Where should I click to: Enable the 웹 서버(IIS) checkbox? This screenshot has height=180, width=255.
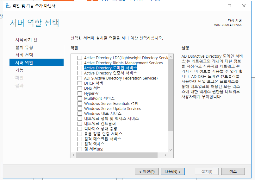click(x=80, y=149)
